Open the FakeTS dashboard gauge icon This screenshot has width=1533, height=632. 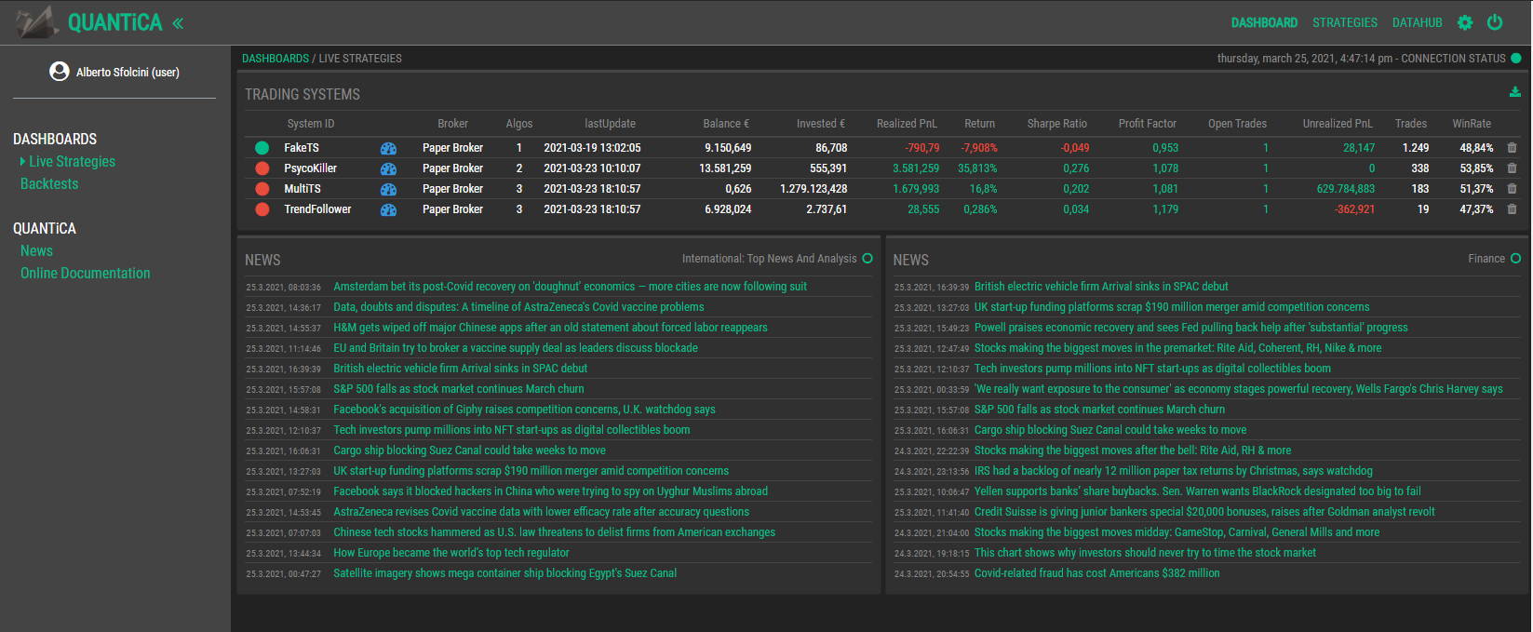click(388, 148)
